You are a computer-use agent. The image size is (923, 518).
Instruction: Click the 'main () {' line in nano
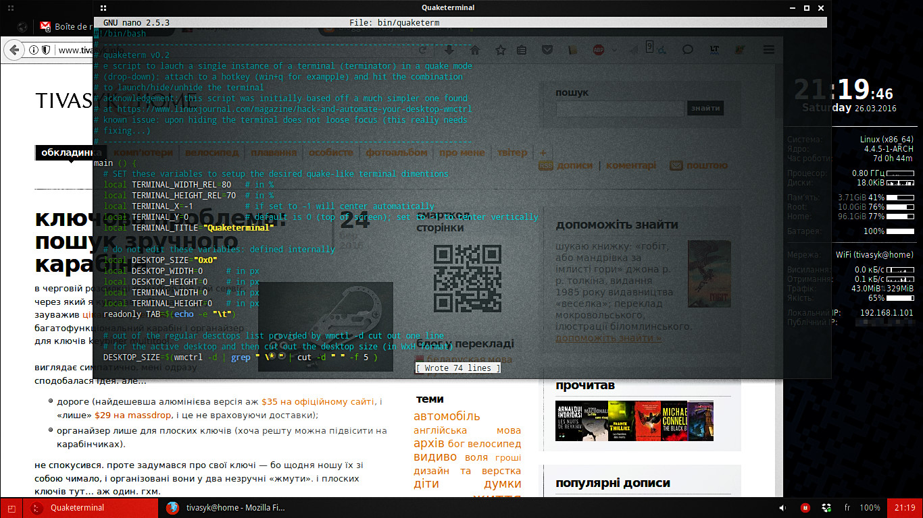tap(116, 163)
